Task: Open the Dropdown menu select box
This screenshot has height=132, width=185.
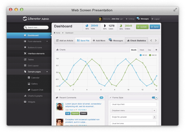Action: 133,111
